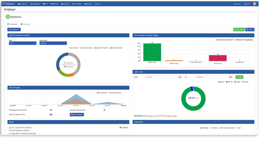Toggle Holiday legend in Labor Costs
Viewport: 260px width, 142px height.
tap(237, 82)
